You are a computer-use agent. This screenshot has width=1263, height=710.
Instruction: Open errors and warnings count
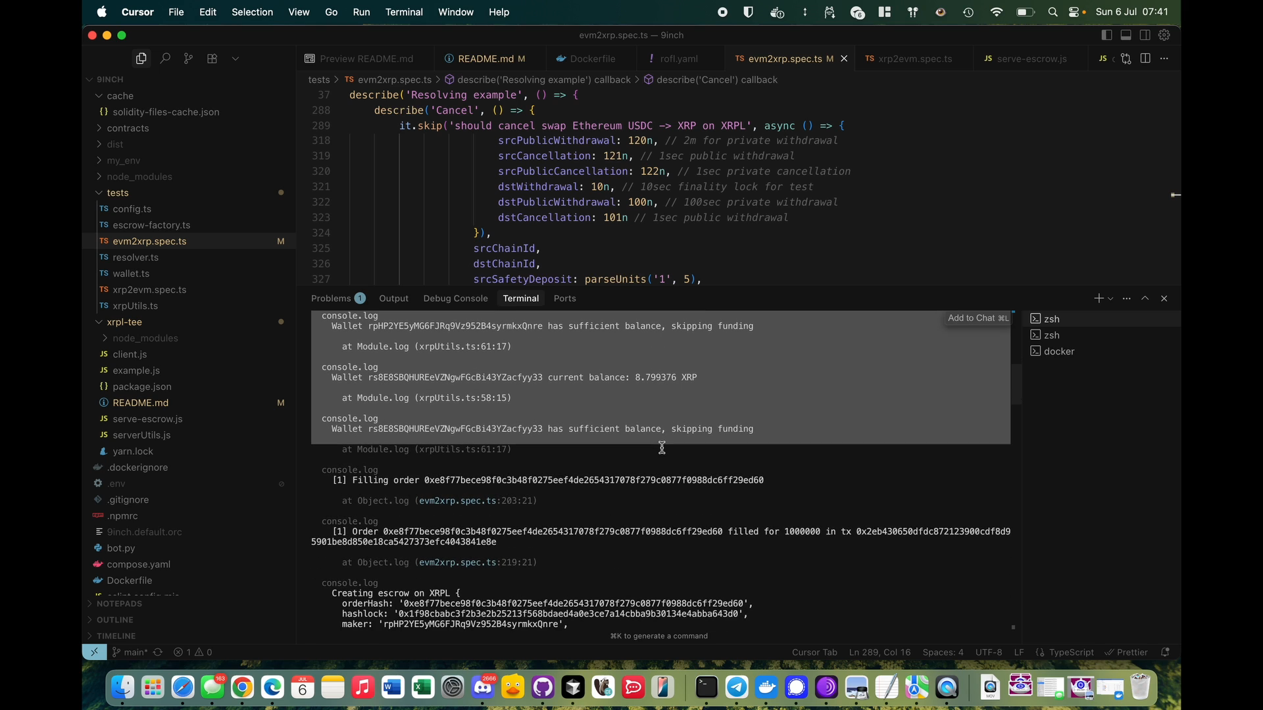(193, 652)
